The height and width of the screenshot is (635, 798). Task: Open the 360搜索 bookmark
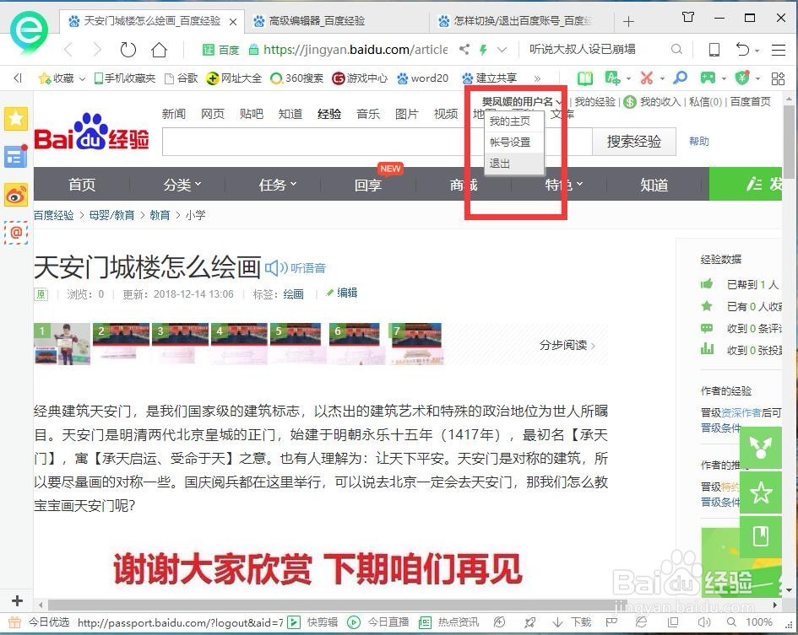[297, 78]
